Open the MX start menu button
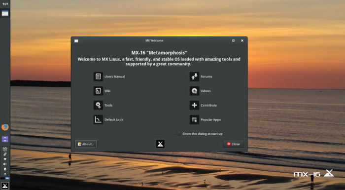Viewport: 345px width, 190px height. click(5, 186)
